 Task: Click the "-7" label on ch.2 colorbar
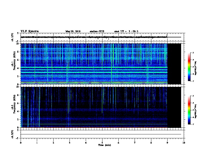pyautogui.click(x=193, y=124)
